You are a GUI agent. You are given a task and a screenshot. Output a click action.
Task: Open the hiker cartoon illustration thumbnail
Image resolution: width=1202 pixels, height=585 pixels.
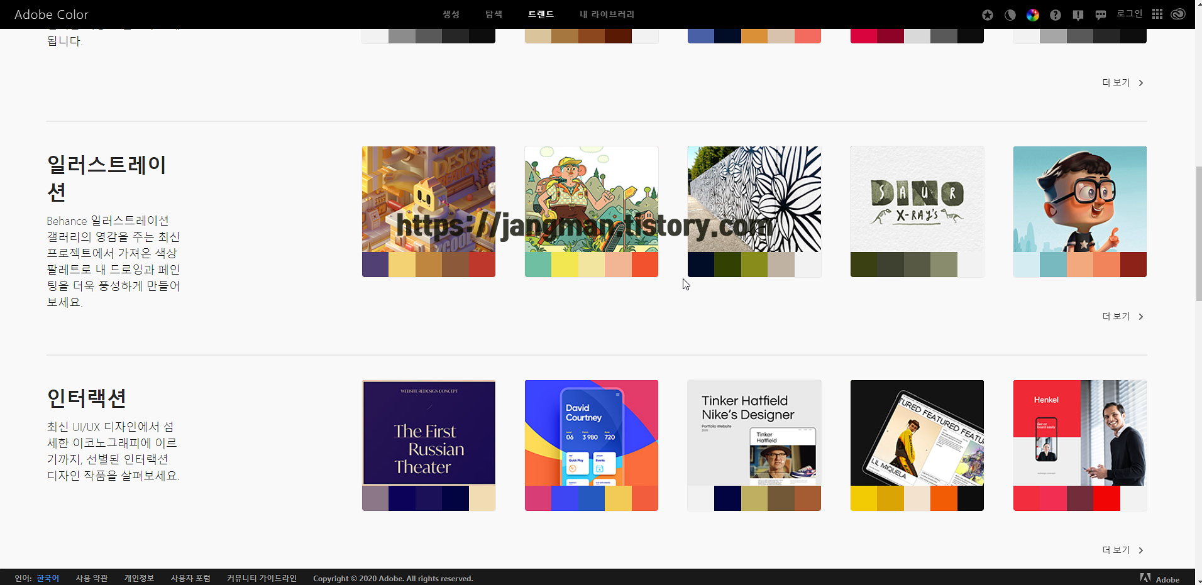pos(592,199)
